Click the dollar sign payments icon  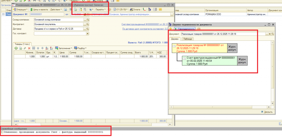coord(144,9)
